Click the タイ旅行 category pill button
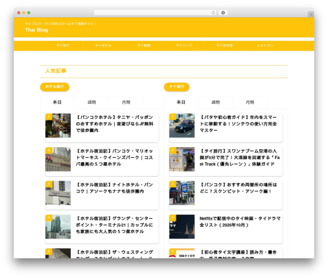 [176, 87]
